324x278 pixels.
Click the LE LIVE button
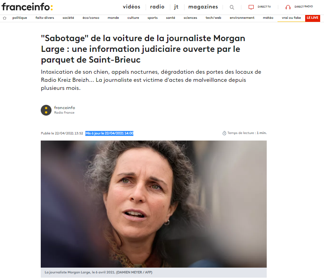coord(312,18)
